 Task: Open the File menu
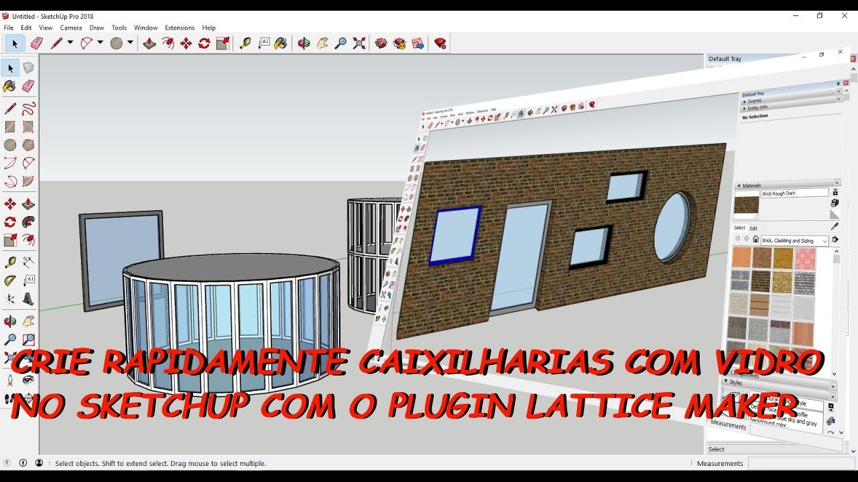9,27
